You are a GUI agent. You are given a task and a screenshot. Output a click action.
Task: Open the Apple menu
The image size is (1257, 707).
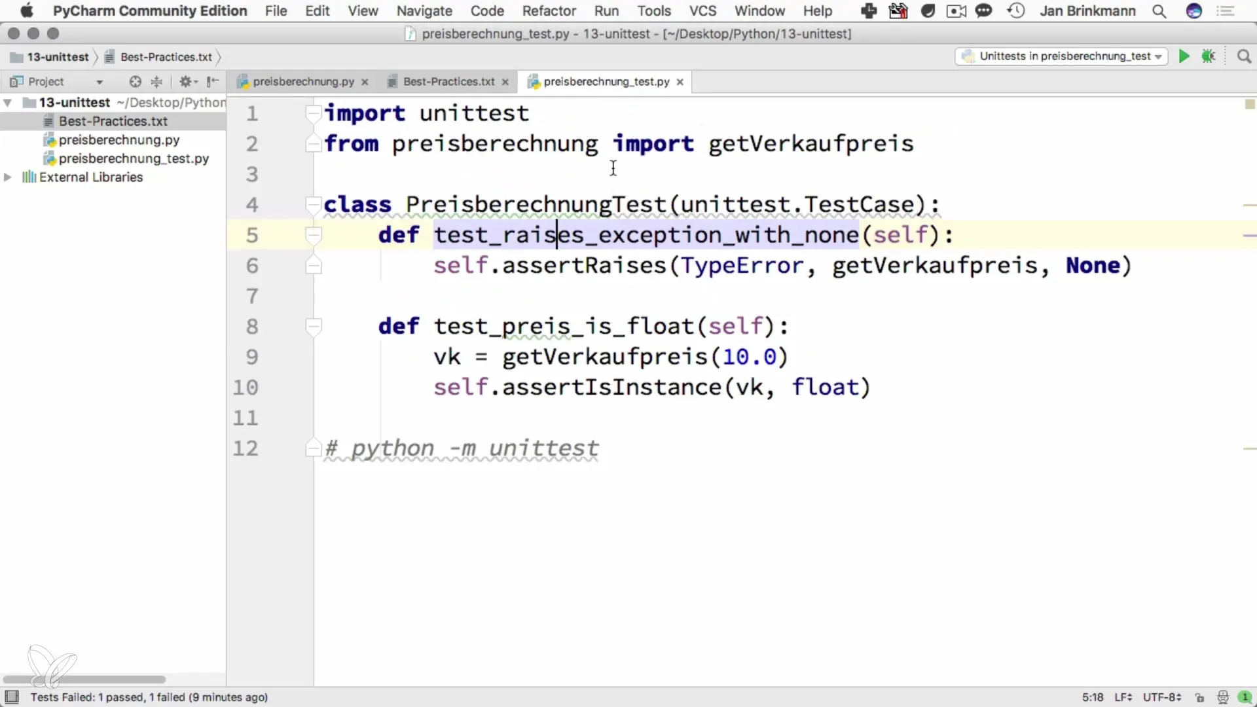[27, 11]
